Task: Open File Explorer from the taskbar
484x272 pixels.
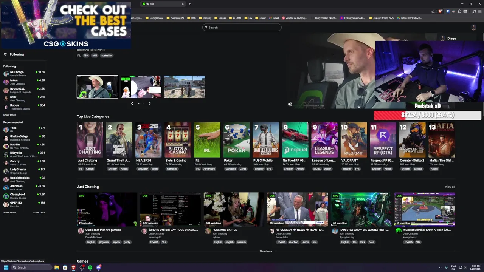Action: [x=57, y=267]
